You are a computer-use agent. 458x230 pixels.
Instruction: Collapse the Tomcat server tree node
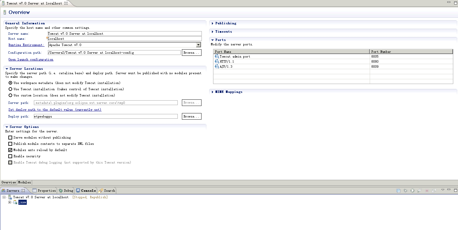tap(4, 197)
